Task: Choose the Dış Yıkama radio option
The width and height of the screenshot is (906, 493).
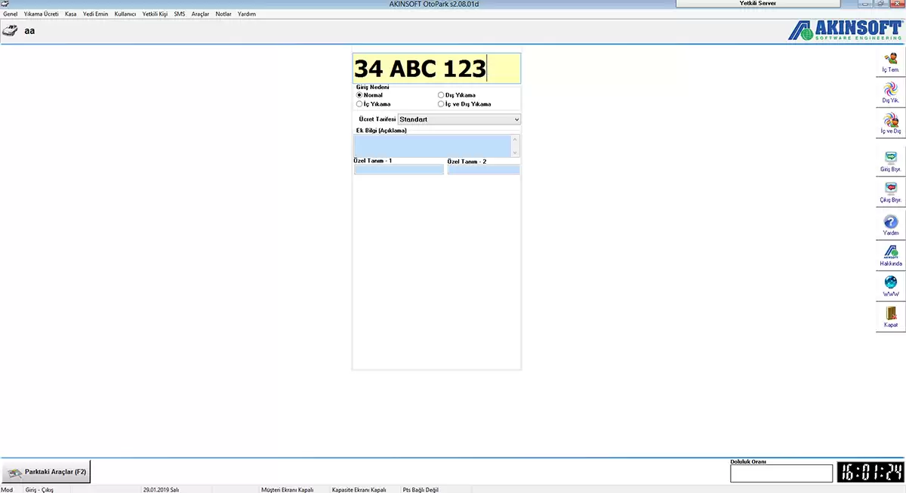Action: click(441, 95)
